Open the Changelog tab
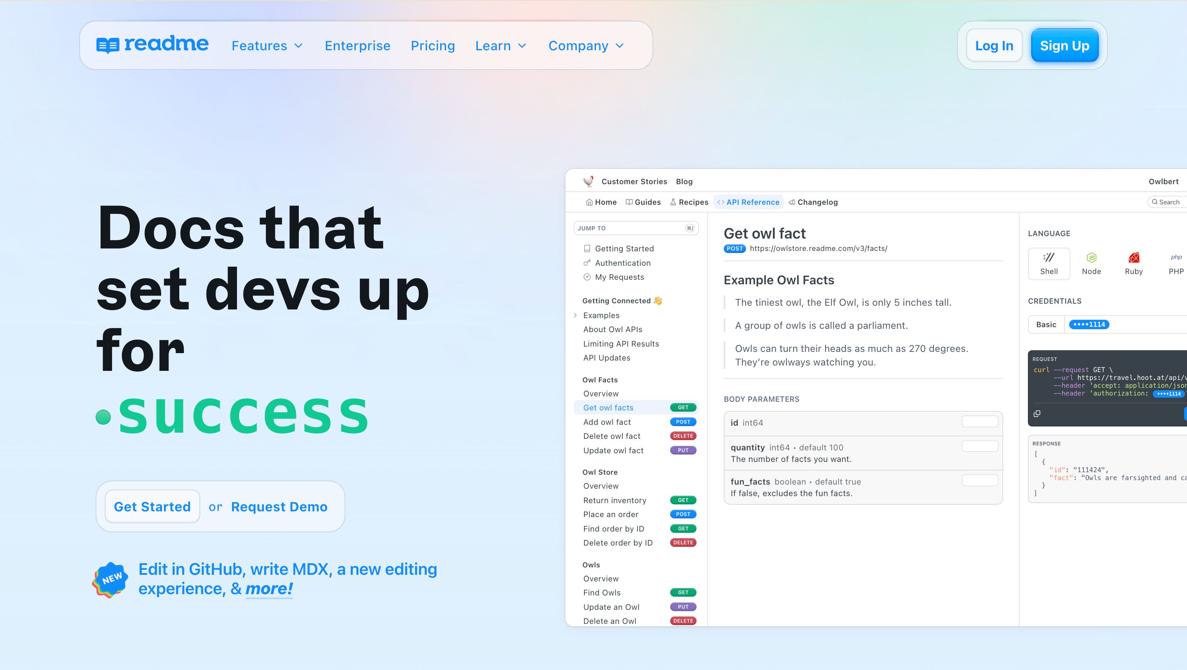Image resolution: width=1187 pixels, height=670 pixels. pyautogui.click(x=813, y=202)
